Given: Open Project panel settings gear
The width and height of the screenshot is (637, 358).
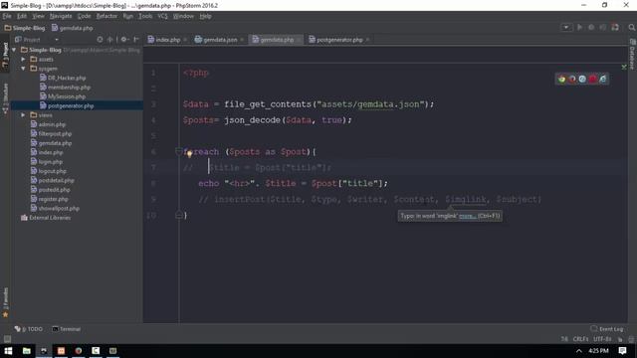Looking at the screenshot, I should (123, 40).
